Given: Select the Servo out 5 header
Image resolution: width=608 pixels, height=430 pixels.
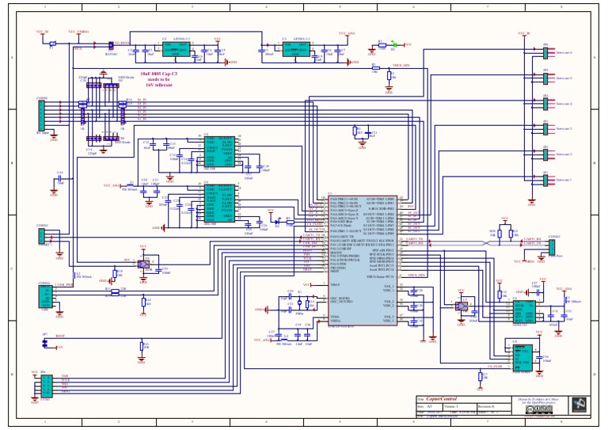Looking at the screenshot, I should point(545,78).
